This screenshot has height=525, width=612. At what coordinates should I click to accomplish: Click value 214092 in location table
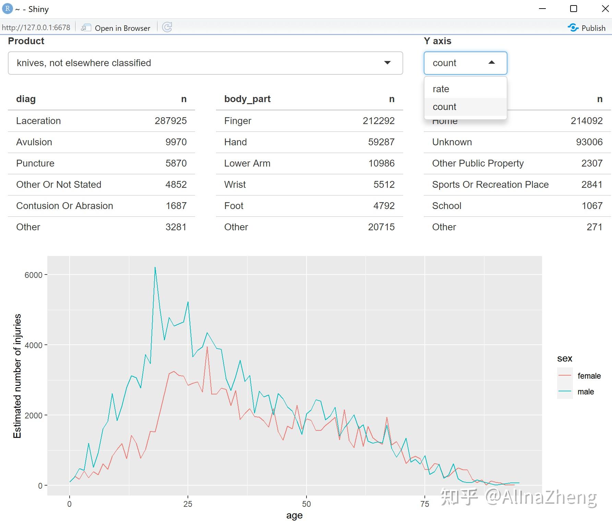[x=587, y=121]
